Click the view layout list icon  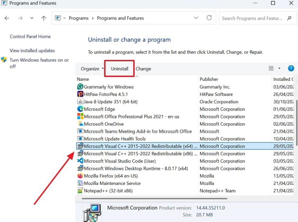point(271,68)
